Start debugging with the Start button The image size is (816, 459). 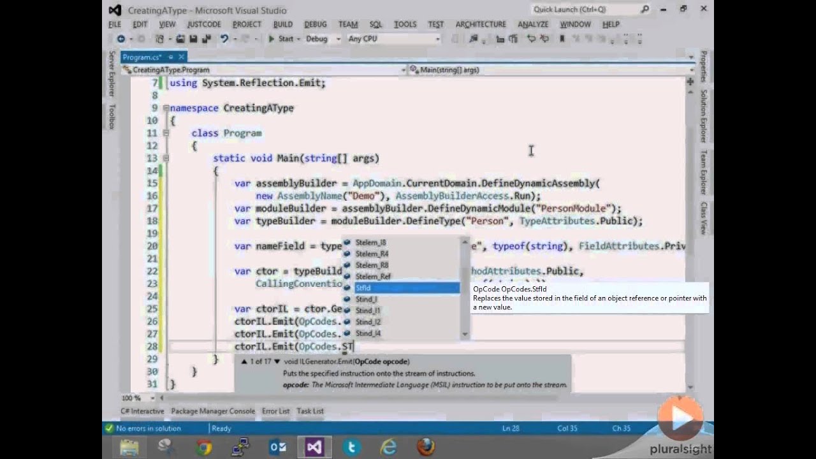(x=280, y=39)
